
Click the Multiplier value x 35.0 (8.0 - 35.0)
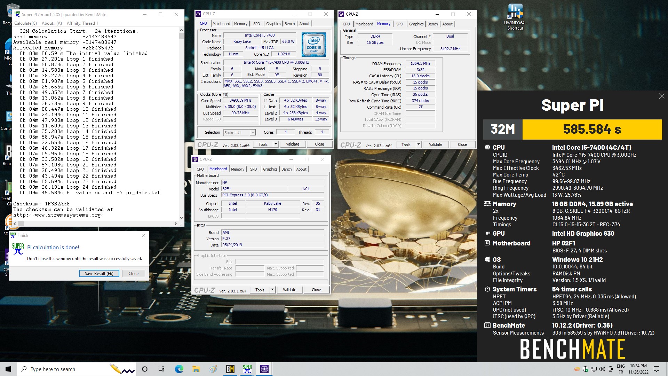point(240,107)
